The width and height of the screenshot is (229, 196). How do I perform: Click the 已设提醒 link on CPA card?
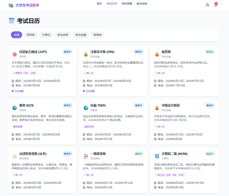(x=89, y=91)
